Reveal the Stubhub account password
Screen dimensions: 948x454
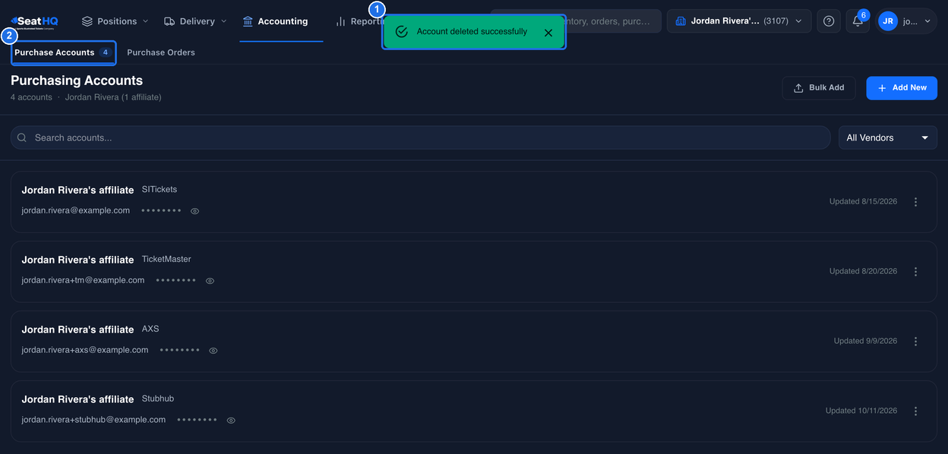click(231, 421)
